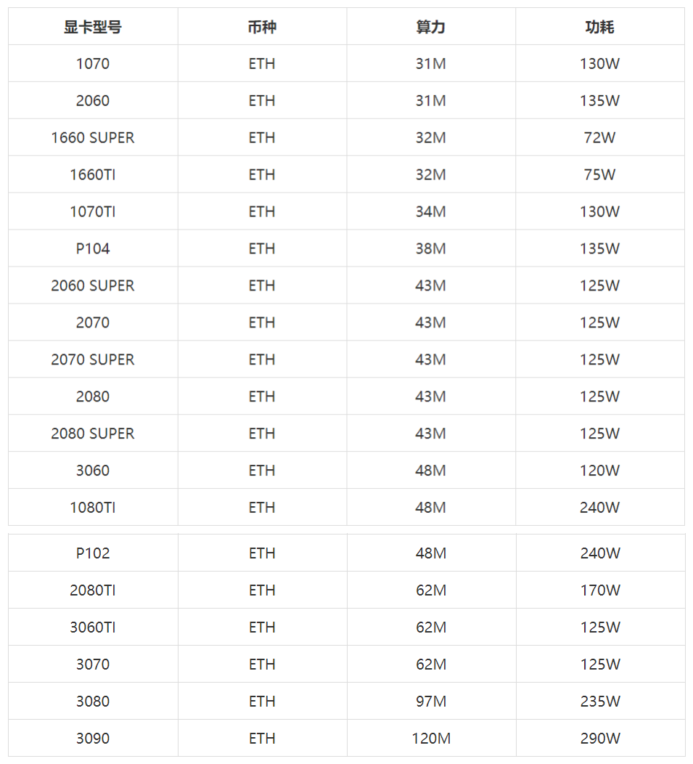Select the 2060 SUPER model cell
This screenshot has width=693, height=764.
pos(93,286)
